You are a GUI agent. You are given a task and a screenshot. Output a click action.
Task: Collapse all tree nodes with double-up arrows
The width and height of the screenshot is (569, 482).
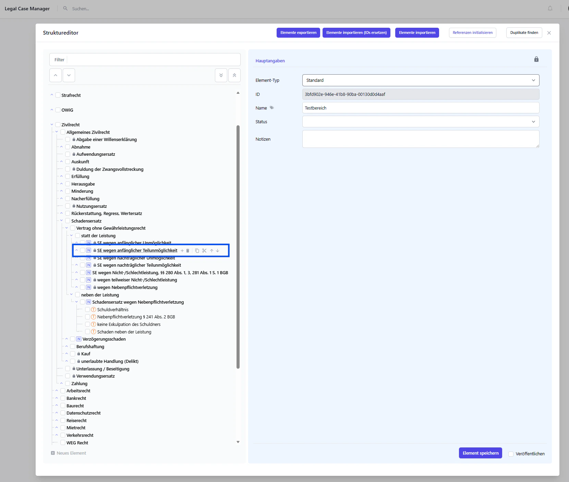pyautogui.click(x=234, y=75)
